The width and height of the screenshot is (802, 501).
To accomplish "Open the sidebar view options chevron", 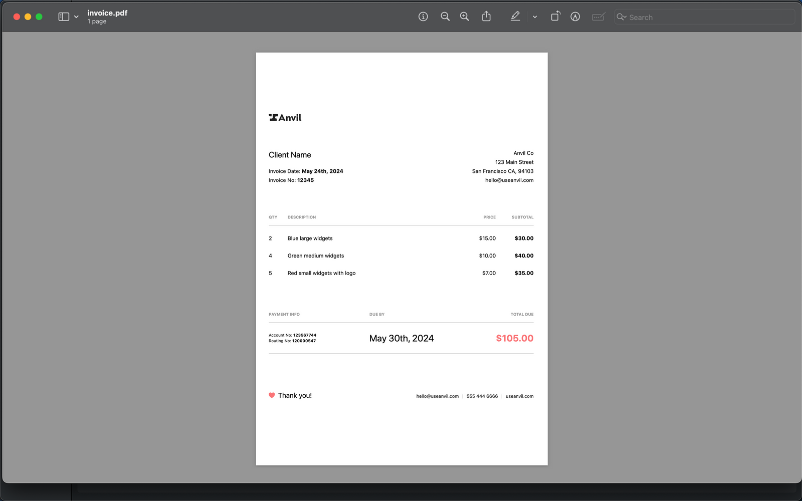I will click(x=76, y=17).
